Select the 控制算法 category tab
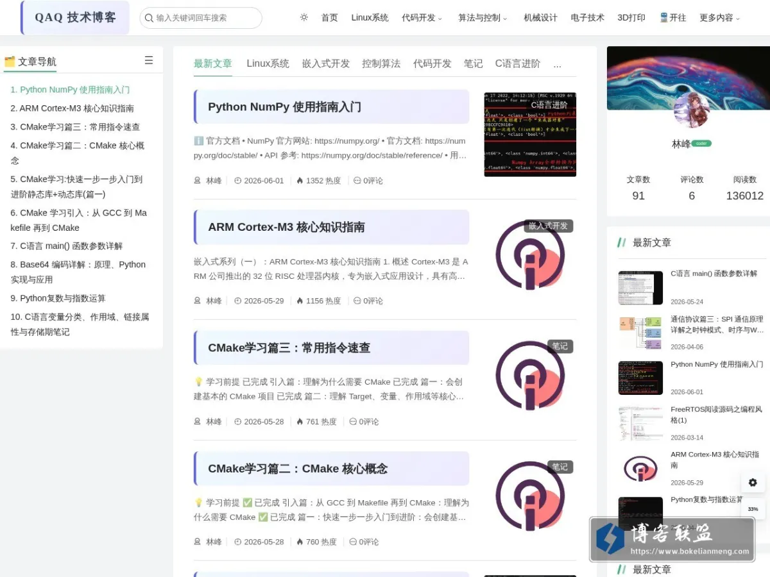Image resolution: width=770 pixels, height=577 pixels. (x=381, y=63)
